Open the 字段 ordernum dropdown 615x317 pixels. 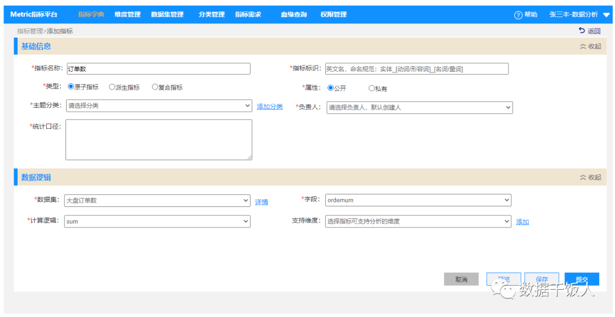coord(418,200)
